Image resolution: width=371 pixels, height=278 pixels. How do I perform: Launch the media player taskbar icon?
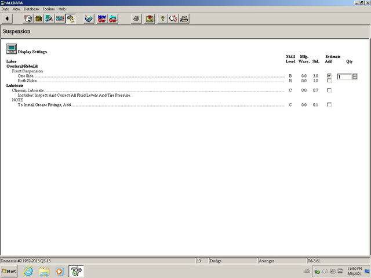pyautogui.click(x=60, y=271)
